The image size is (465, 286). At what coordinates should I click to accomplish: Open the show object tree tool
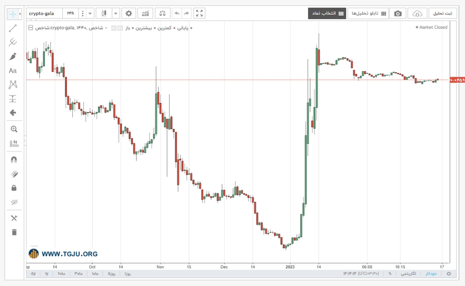point(14,218)
